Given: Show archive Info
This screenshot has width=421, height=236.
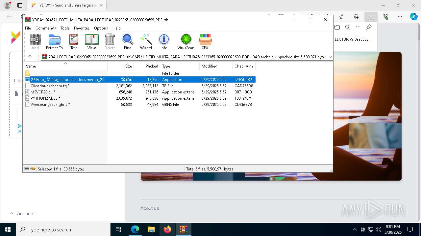Looking at the screenshot, I should [164, 42].
